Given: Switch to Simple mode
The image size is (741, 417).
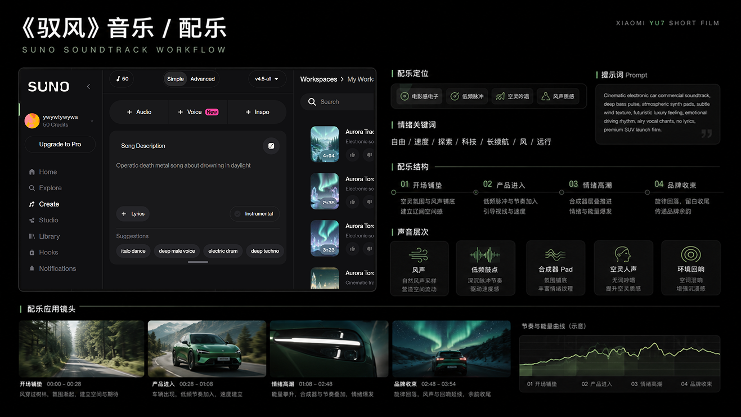Looking at the screenshot, I should coord(176,79).
